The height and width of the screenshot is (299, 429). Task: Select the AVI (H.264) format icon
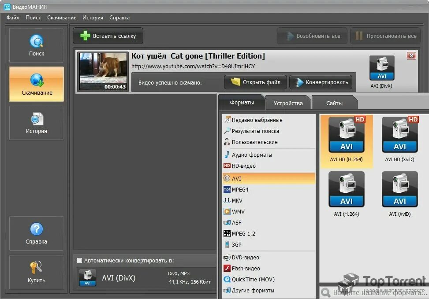pyautogui.click(x=347, y=189)
